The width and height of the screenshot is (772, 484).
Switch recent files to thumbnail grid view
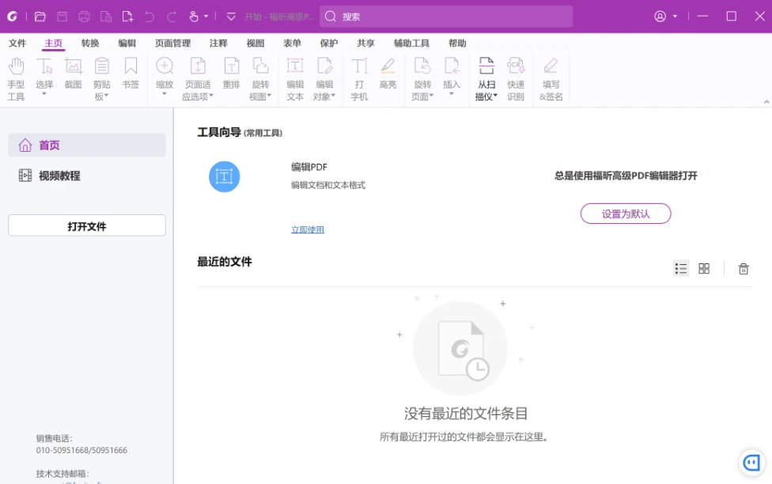pyautogui.click(x=704, y=269)
